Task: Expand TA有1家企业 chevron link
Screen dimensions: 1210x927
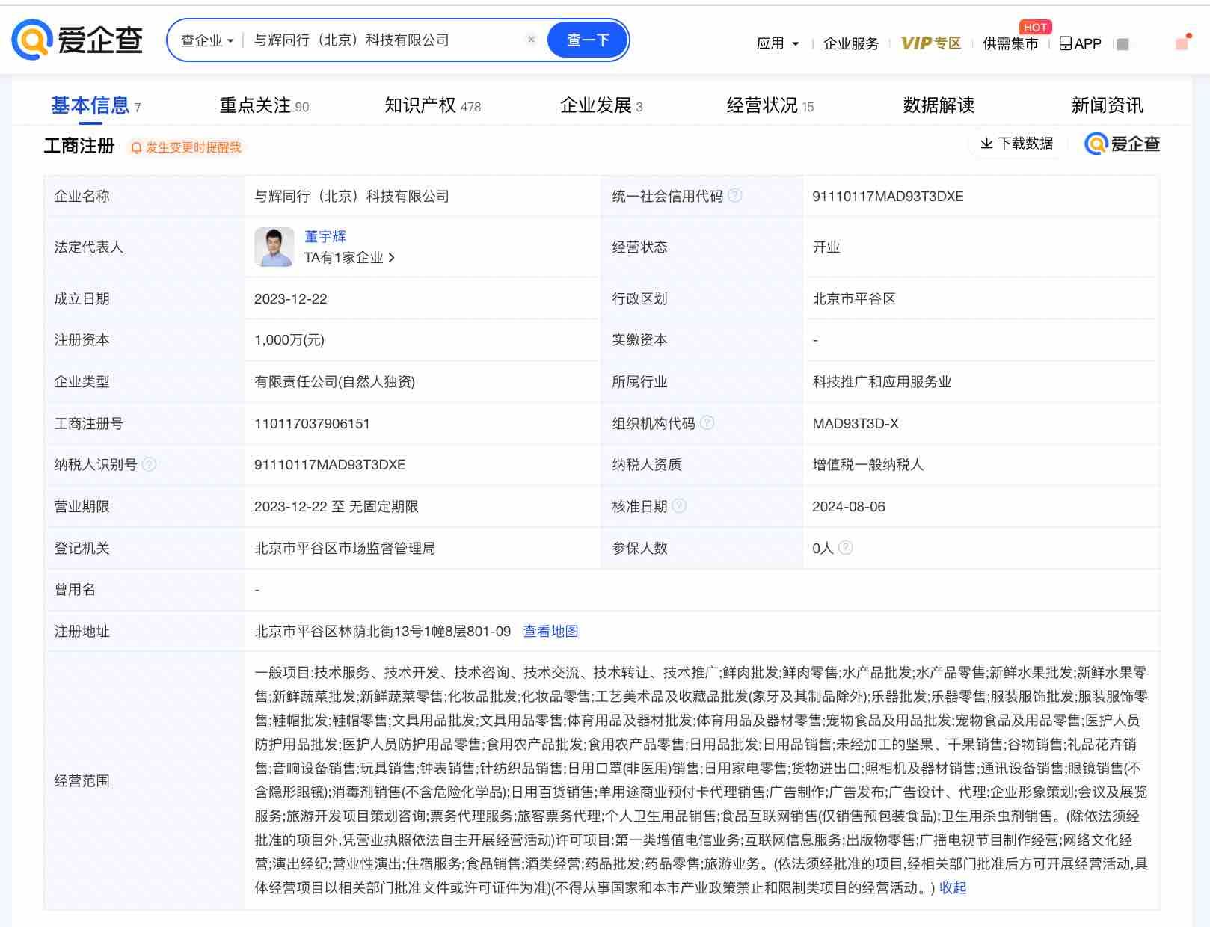Action: pyautogui.click(x=349, y=258)
